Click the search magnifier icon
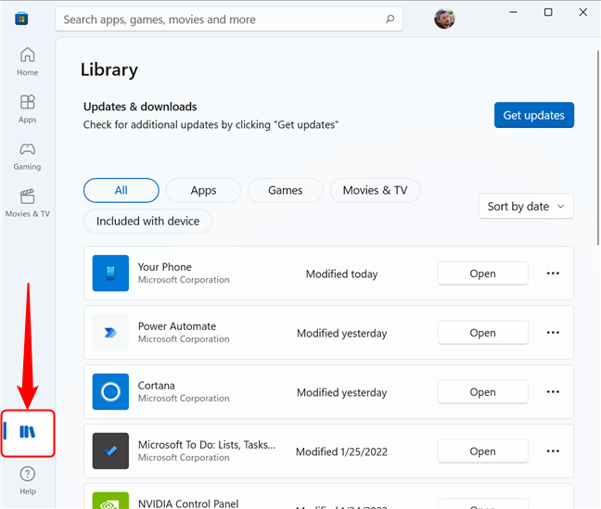601x509 pixels. click(x=390, y=19)
